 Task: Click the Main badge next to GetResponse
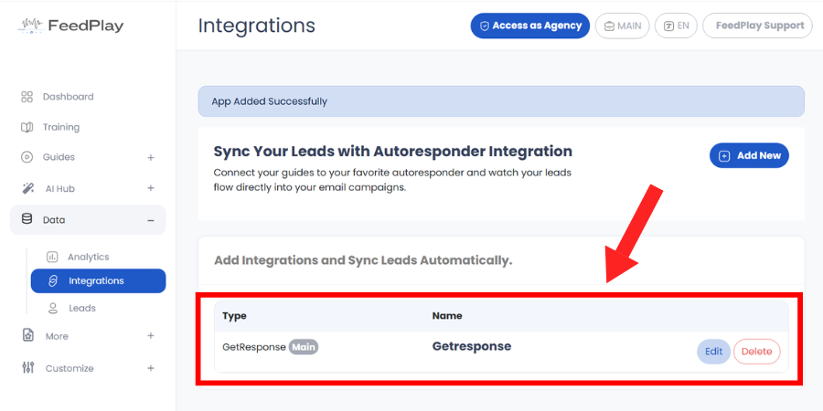(304, 347)
